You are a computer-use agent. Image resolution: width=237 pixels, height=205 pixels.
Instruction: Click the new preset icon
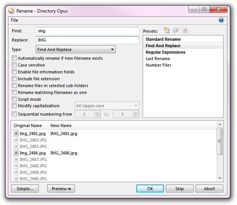(x=166, y=30)
